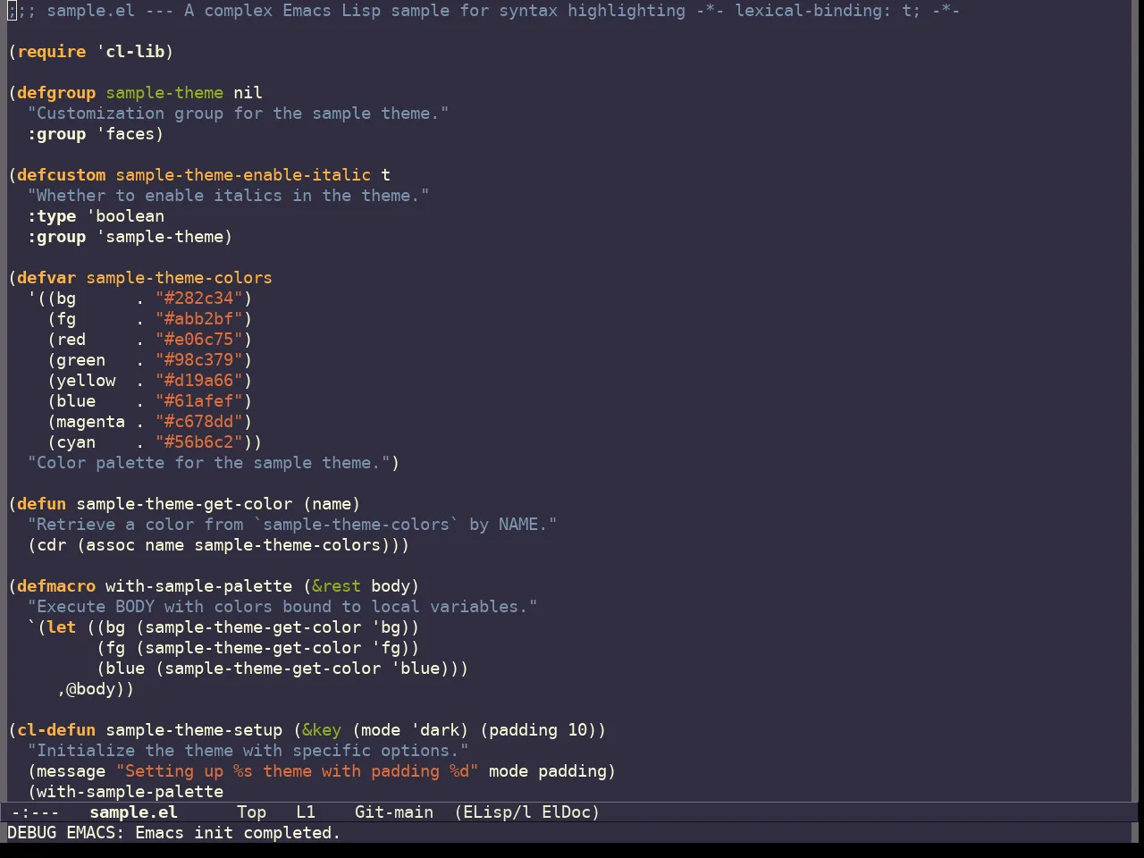
Task: Click the 'dark symbol in mode parameter
Action: (x=434, y=730)
